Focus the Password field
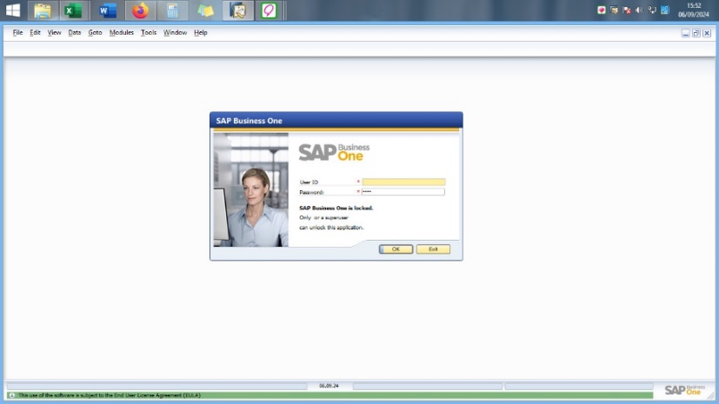719x404 pixels. pos(403,192)
